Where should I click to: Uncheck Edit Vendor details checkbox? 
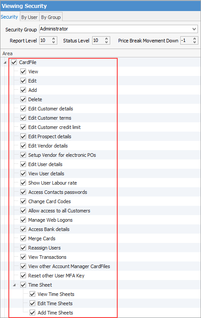[23, 146]
